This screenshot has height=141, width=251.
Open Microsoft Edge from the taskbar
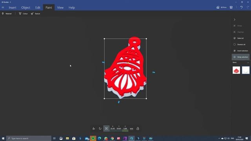(99, 138)
